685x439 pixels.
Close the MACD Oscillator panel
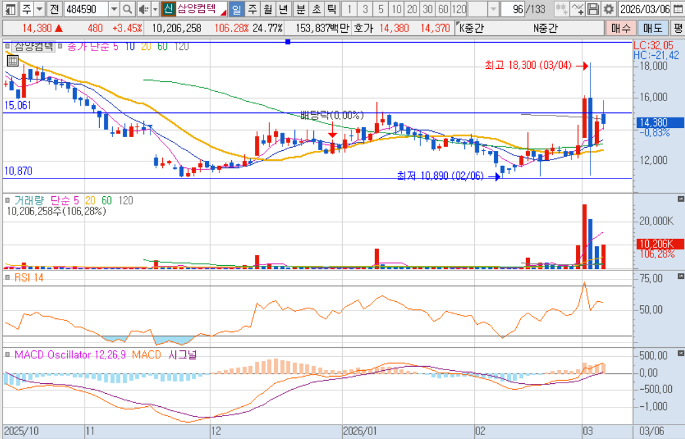[x=680, y=353]
